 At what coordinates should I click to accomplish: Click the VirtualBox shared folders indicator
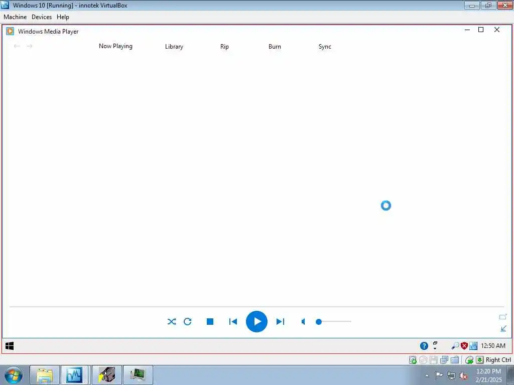coord(454,360)
